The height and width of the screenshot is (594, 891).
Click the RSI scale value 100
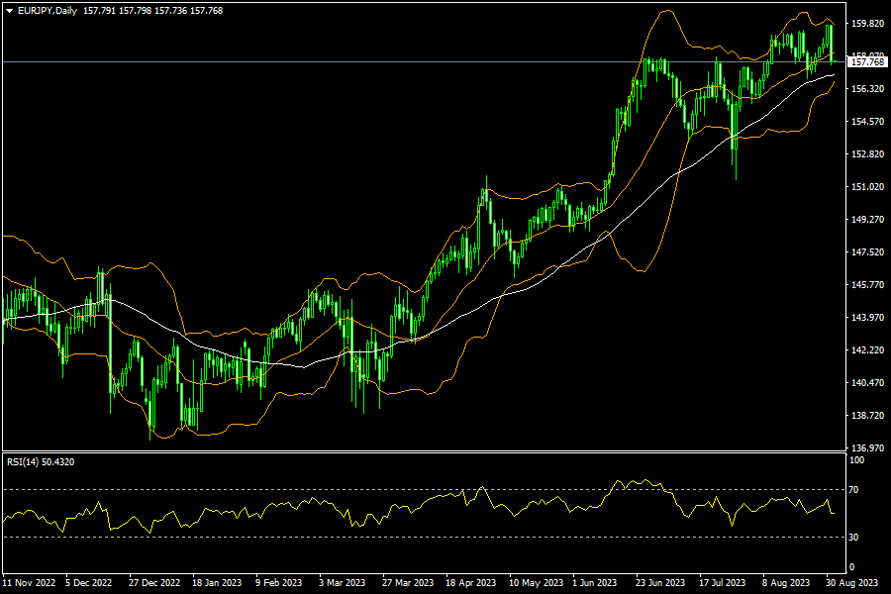coord(856,460)
